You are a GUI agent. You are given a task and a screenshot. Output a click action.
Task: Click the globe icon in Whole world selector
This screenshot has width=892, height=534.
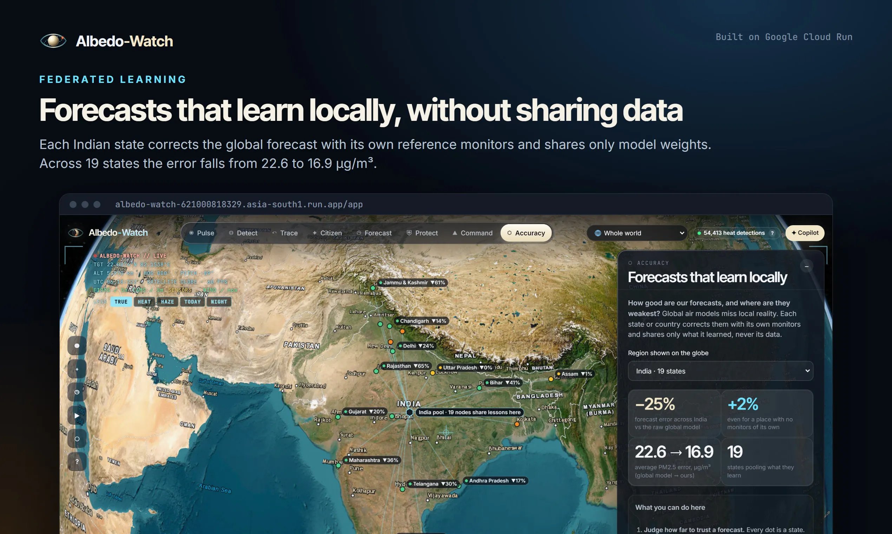[x=598, y=233]
